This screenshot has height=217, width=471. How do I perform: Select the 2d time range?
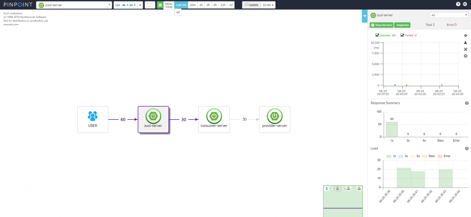(x=178, y=12)
